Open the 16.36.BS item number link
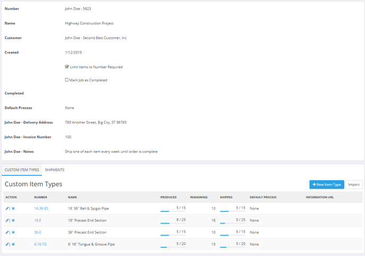The width and height of the screenshot is (365, 256). click(x=41, y=208)
